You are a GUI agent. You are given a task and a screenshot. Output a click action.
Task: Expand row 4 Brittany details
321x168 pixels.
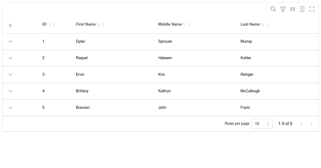click(x=10, y=91)
